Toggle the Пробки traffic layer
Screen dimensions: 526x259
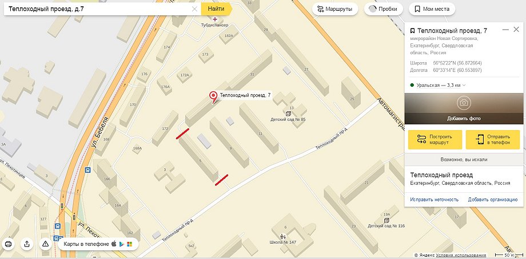382,9
